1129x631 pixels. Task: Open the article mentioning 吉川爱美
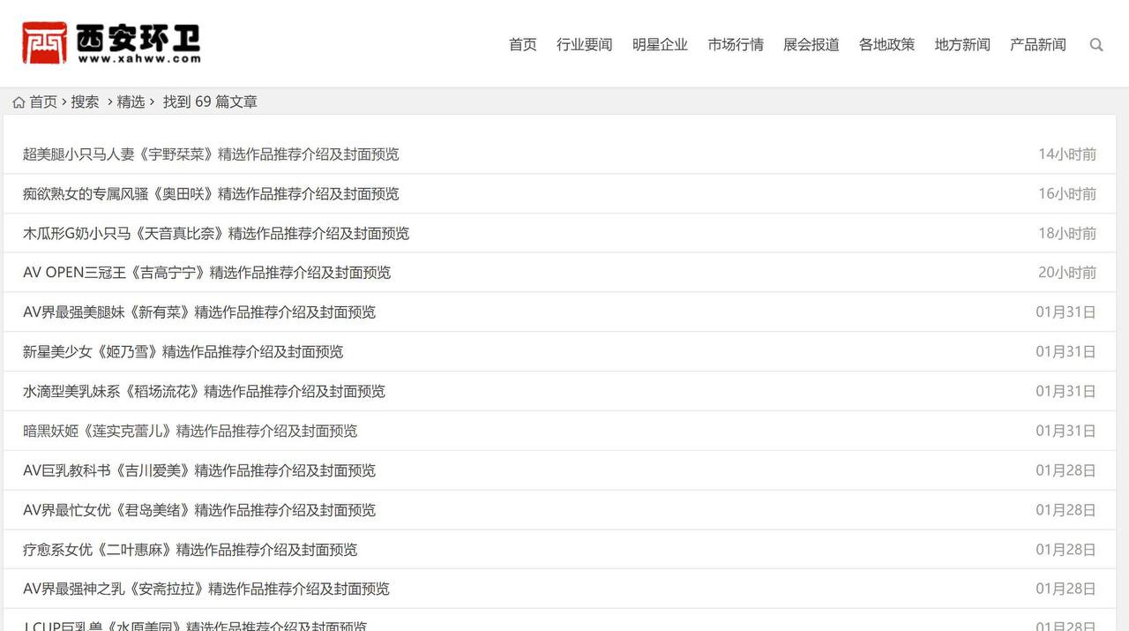pyautogui.click(x=199, y=470)
